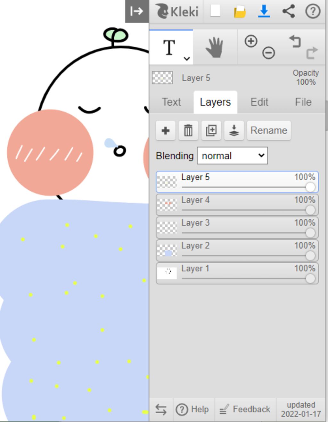Image resolution: width=328 pixels, height=422 pixels.
Task: Expand the Text tool chevron menu
Action: [187, 59]
